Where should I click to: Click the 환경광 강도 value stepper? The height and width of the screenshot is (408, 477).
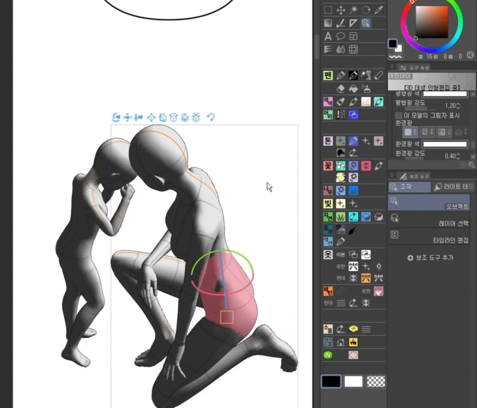458,156
